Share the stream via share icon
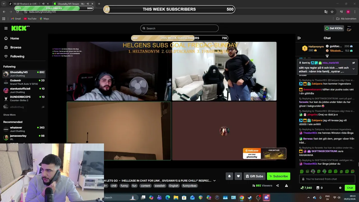Screen dimensions: 359x202 pos(277,185)
